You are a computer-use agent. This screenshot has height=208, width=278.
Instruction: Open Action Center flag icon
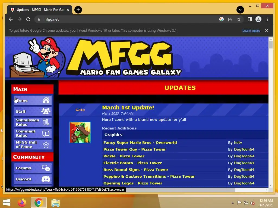click(239, 203)
